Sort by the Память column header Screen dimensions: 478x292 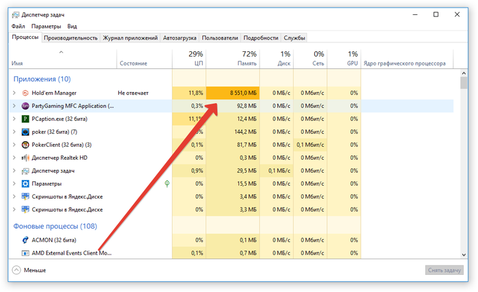pyautogui.click(x=233, y=59)
